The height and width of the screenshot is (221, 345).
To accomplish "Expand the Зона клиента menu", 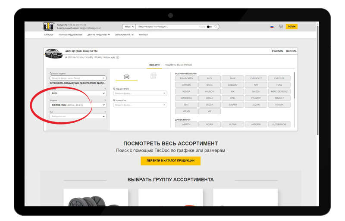I will pyautogui.click(x=124, y=35).
